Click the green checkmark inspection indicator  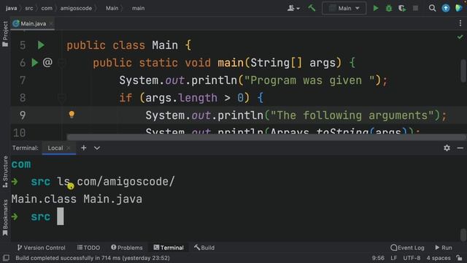[x=460, y=37]
